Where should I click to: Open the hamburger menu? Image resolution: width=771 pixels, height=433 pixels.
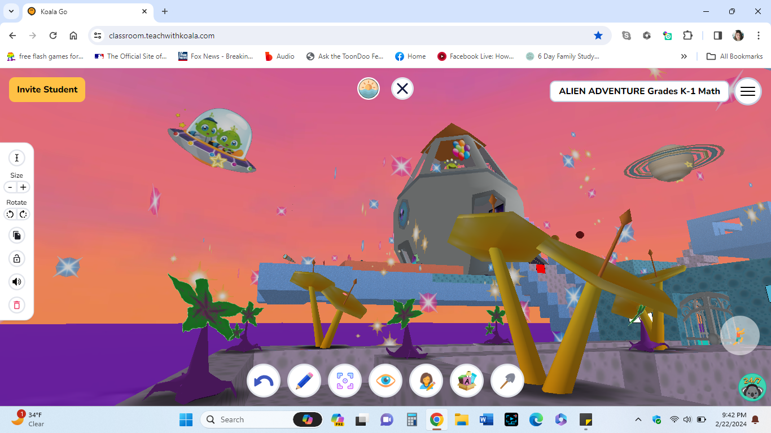[747, 91]
